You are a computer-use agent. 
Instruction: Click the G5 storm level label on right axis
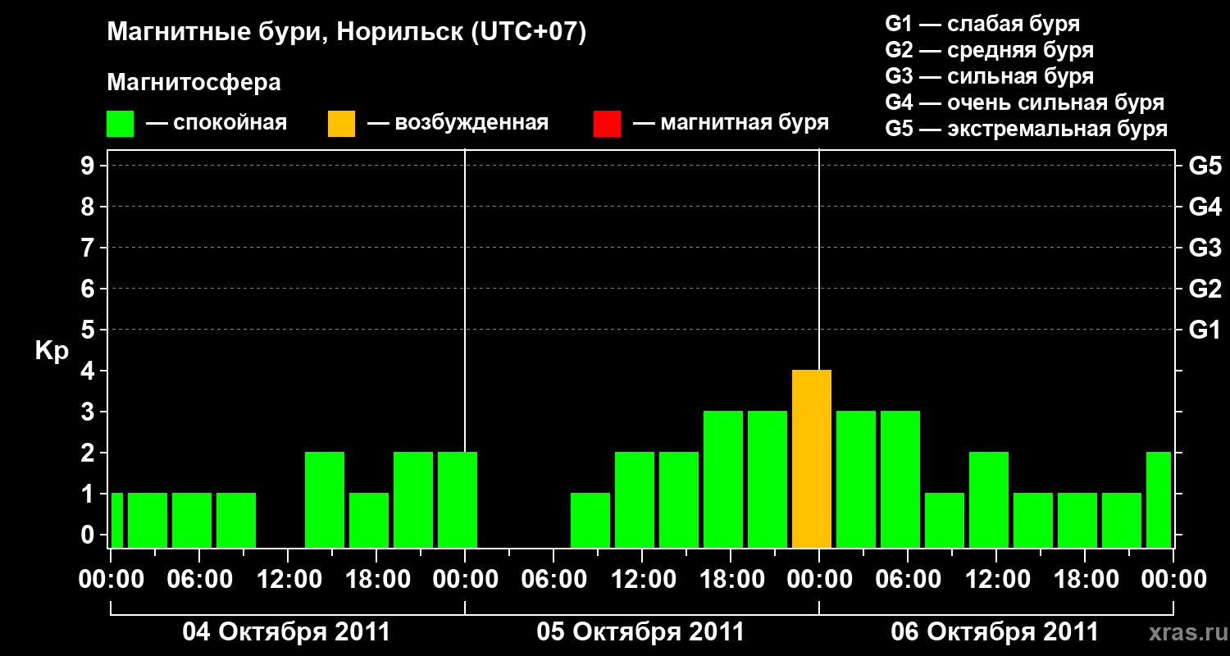[x=1205, y=166]
